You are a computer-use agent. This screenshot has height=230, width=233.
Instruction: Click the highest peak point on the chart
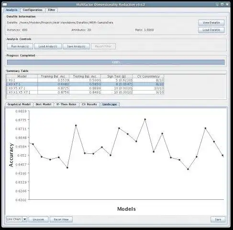[x=145, y=119]
